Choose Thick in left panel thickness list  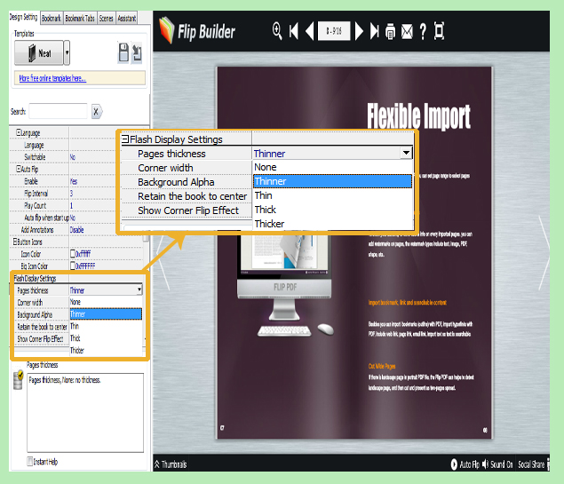click(106, 338)
